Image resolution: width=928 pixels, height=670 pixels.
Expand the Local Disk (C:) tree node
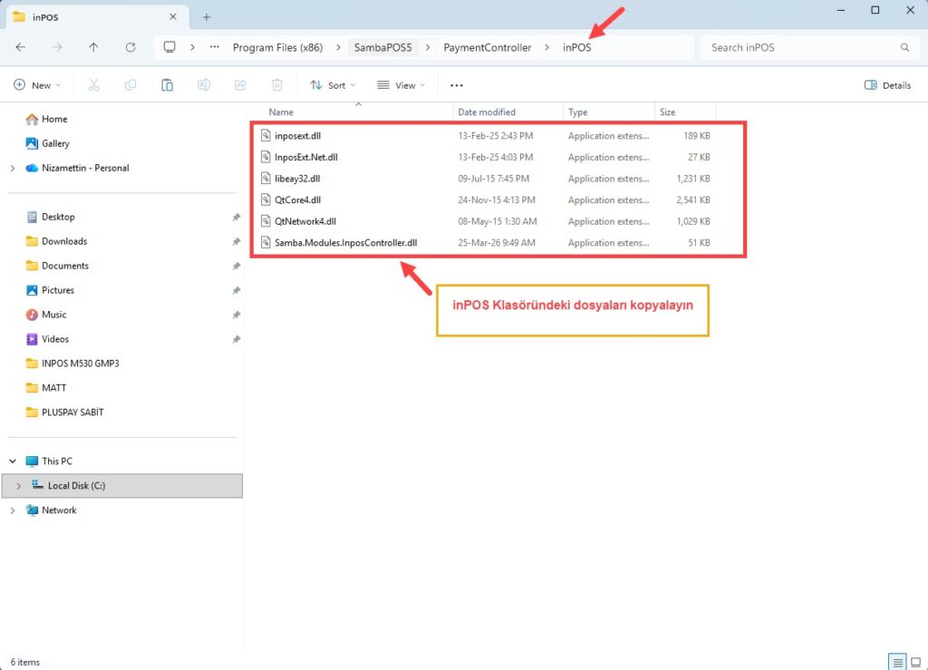click(18, 486)
